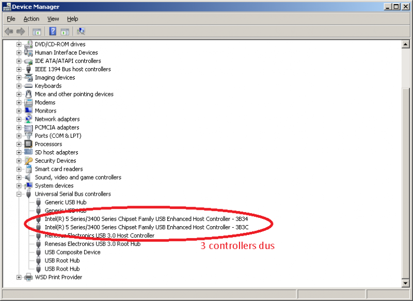Select the Sound speaker icon
The width and height of the screenshot is (413, 301).
28,177
